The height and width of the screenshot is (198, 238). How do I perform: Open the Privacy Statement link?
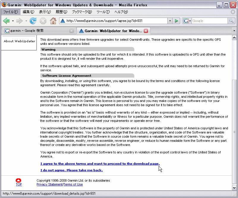pyautogui.click(x=50, y=184)
